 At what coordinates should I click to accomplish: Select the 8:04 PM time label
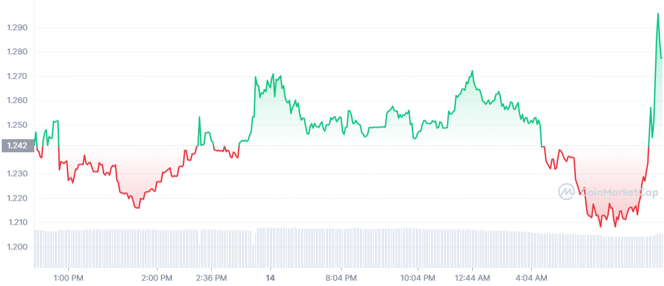click(x=341, y=278)
